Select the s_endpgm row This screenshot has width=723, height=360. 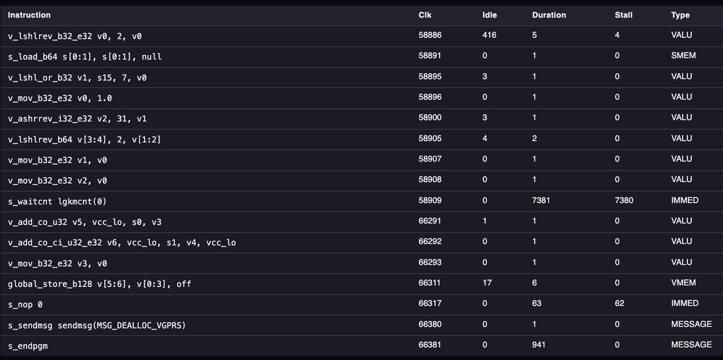pos(361,345)
